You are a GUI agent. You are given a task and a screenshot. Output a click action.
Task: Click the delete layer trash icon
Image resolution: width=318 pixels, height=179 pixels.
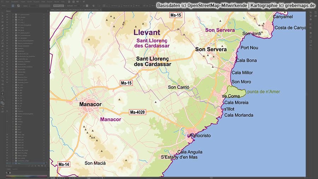point(45,166)
